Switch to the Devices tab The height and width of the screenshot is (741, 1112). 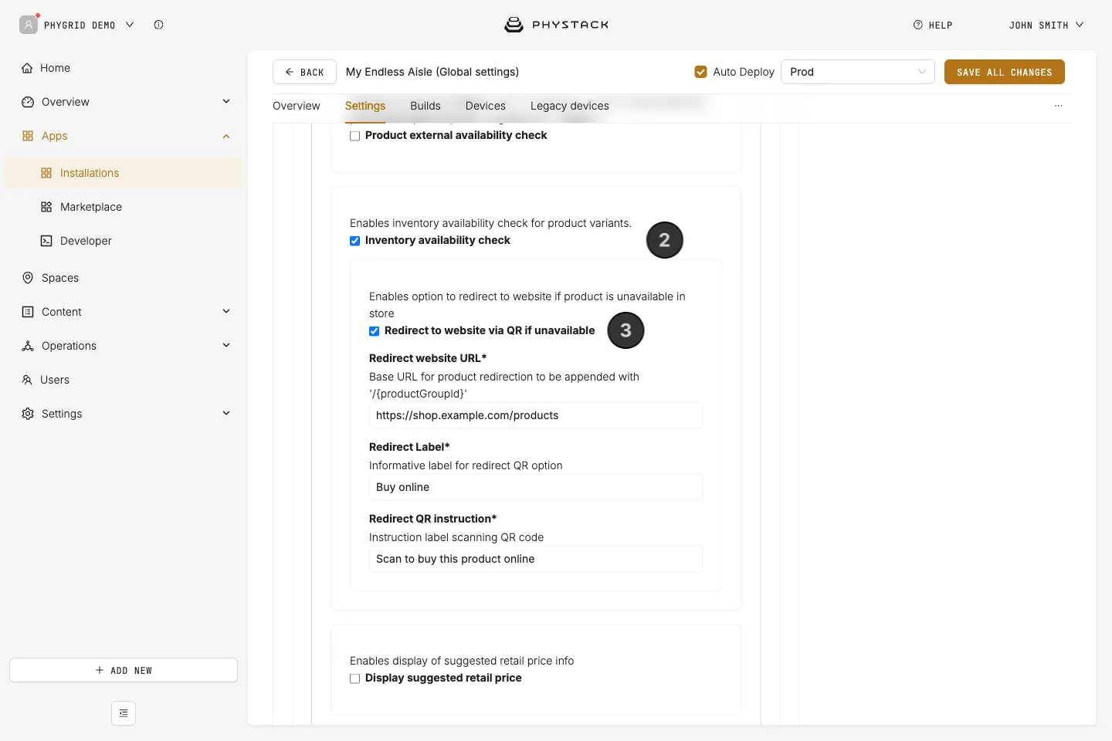486,106
